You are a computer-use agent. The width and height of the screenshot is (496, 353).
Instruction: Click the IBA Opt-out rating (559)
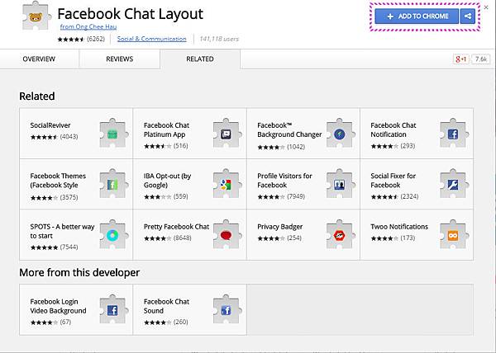click(166, 197)
